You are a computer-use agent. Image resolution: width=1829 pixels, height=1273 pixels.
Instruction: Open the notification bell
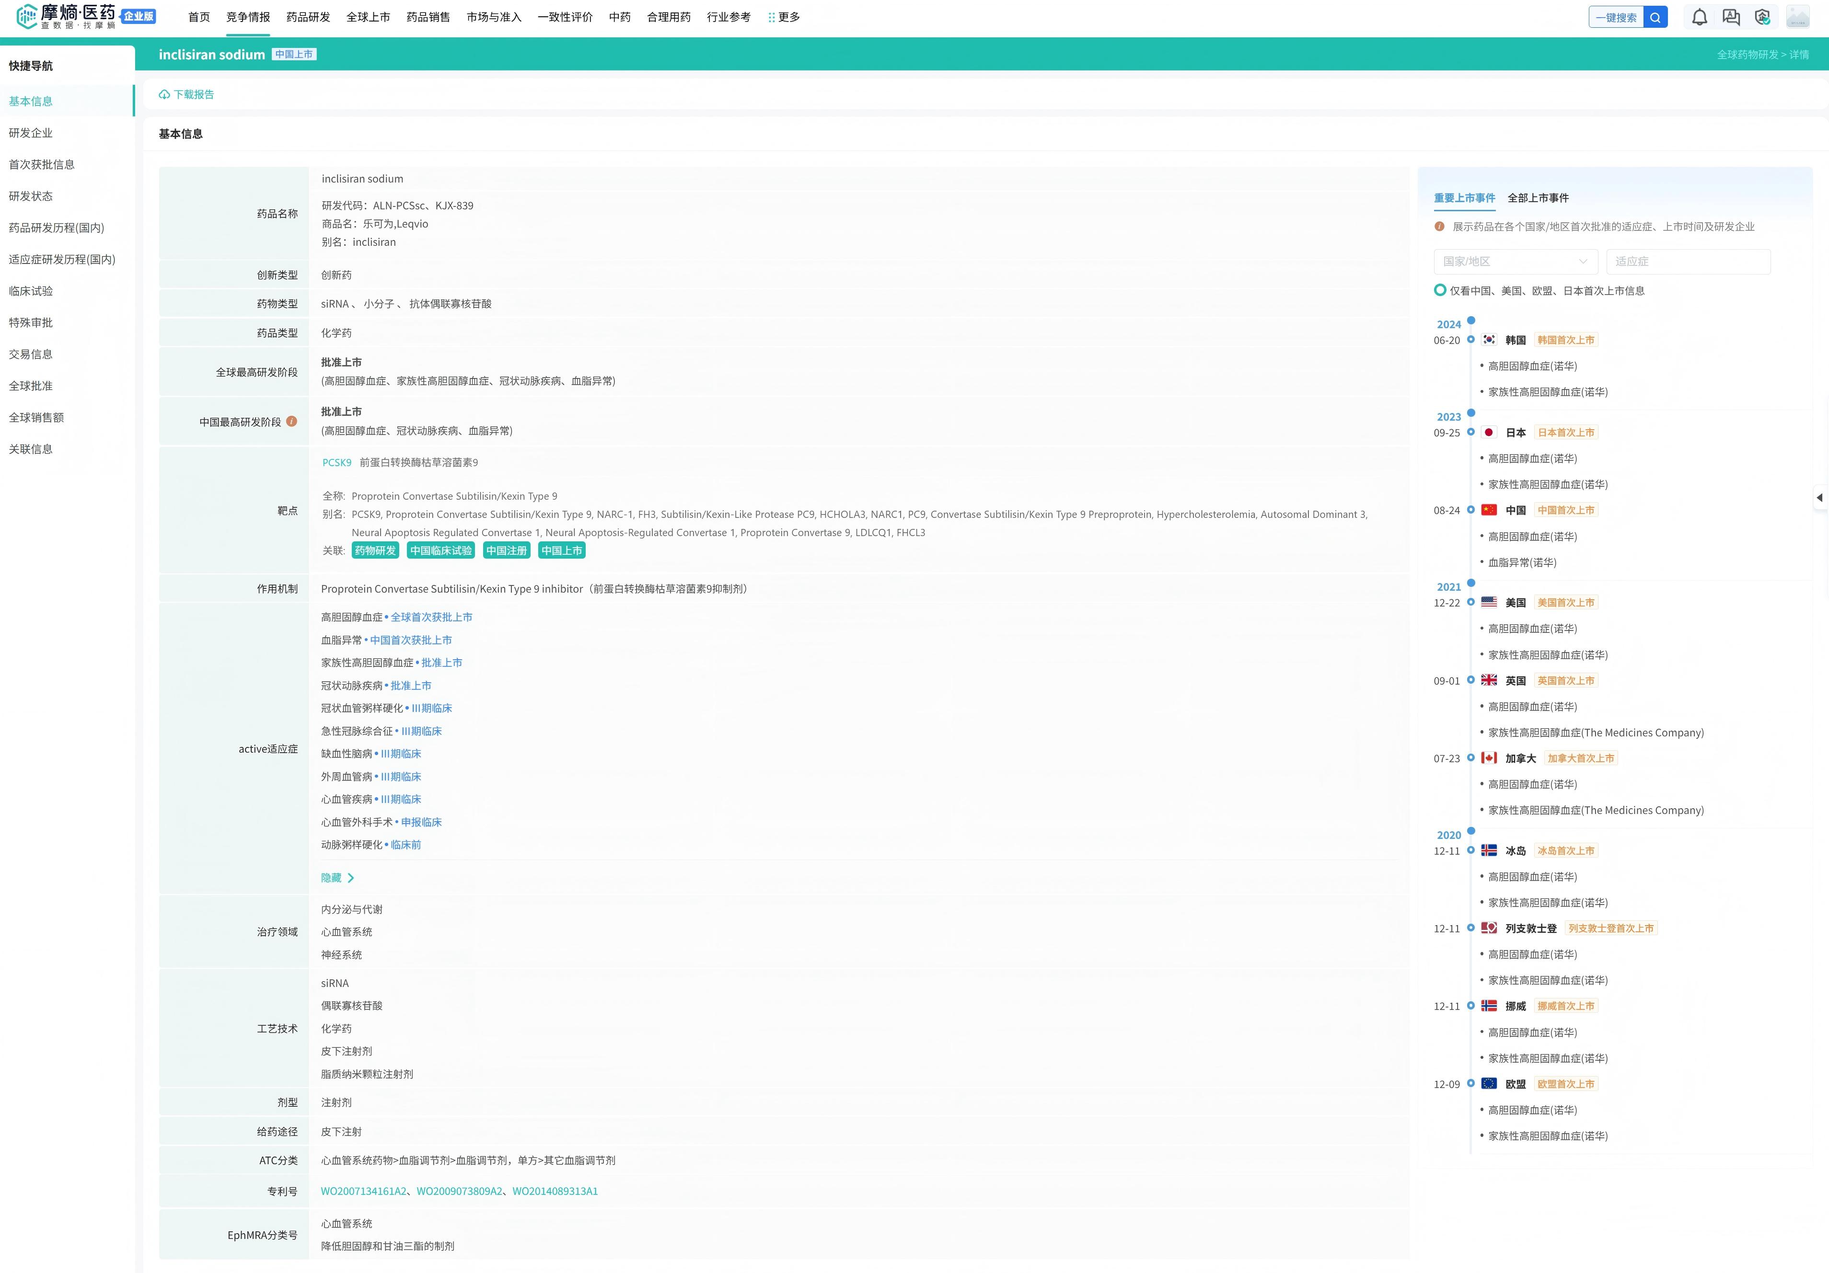tap(1699, 18)
